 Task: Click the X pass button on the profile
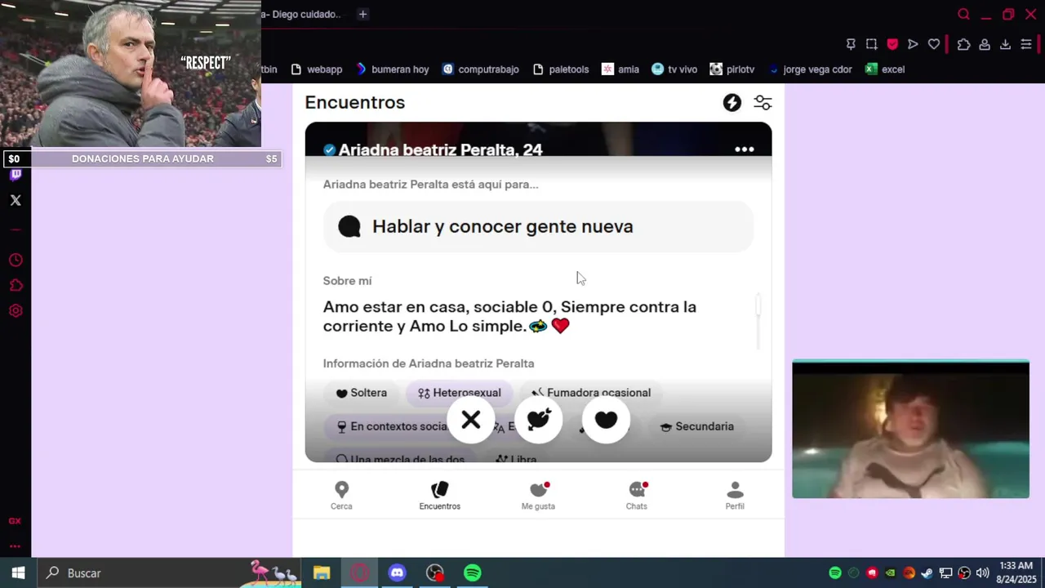[471, 420]
